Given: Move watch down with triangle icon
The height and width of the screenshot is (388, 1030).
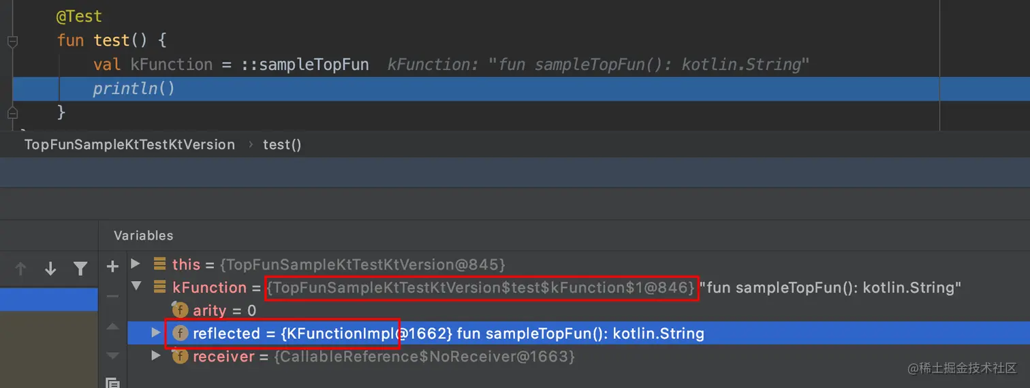Looking at the screenshot, I should pos(113,356).
